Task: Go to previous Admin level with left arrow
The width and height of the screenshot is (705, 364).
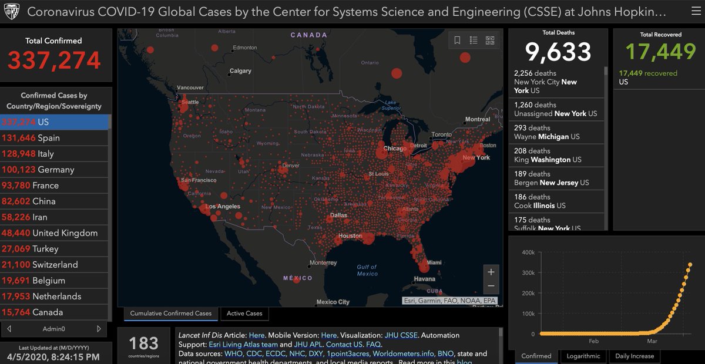Action: pos(9,329)
